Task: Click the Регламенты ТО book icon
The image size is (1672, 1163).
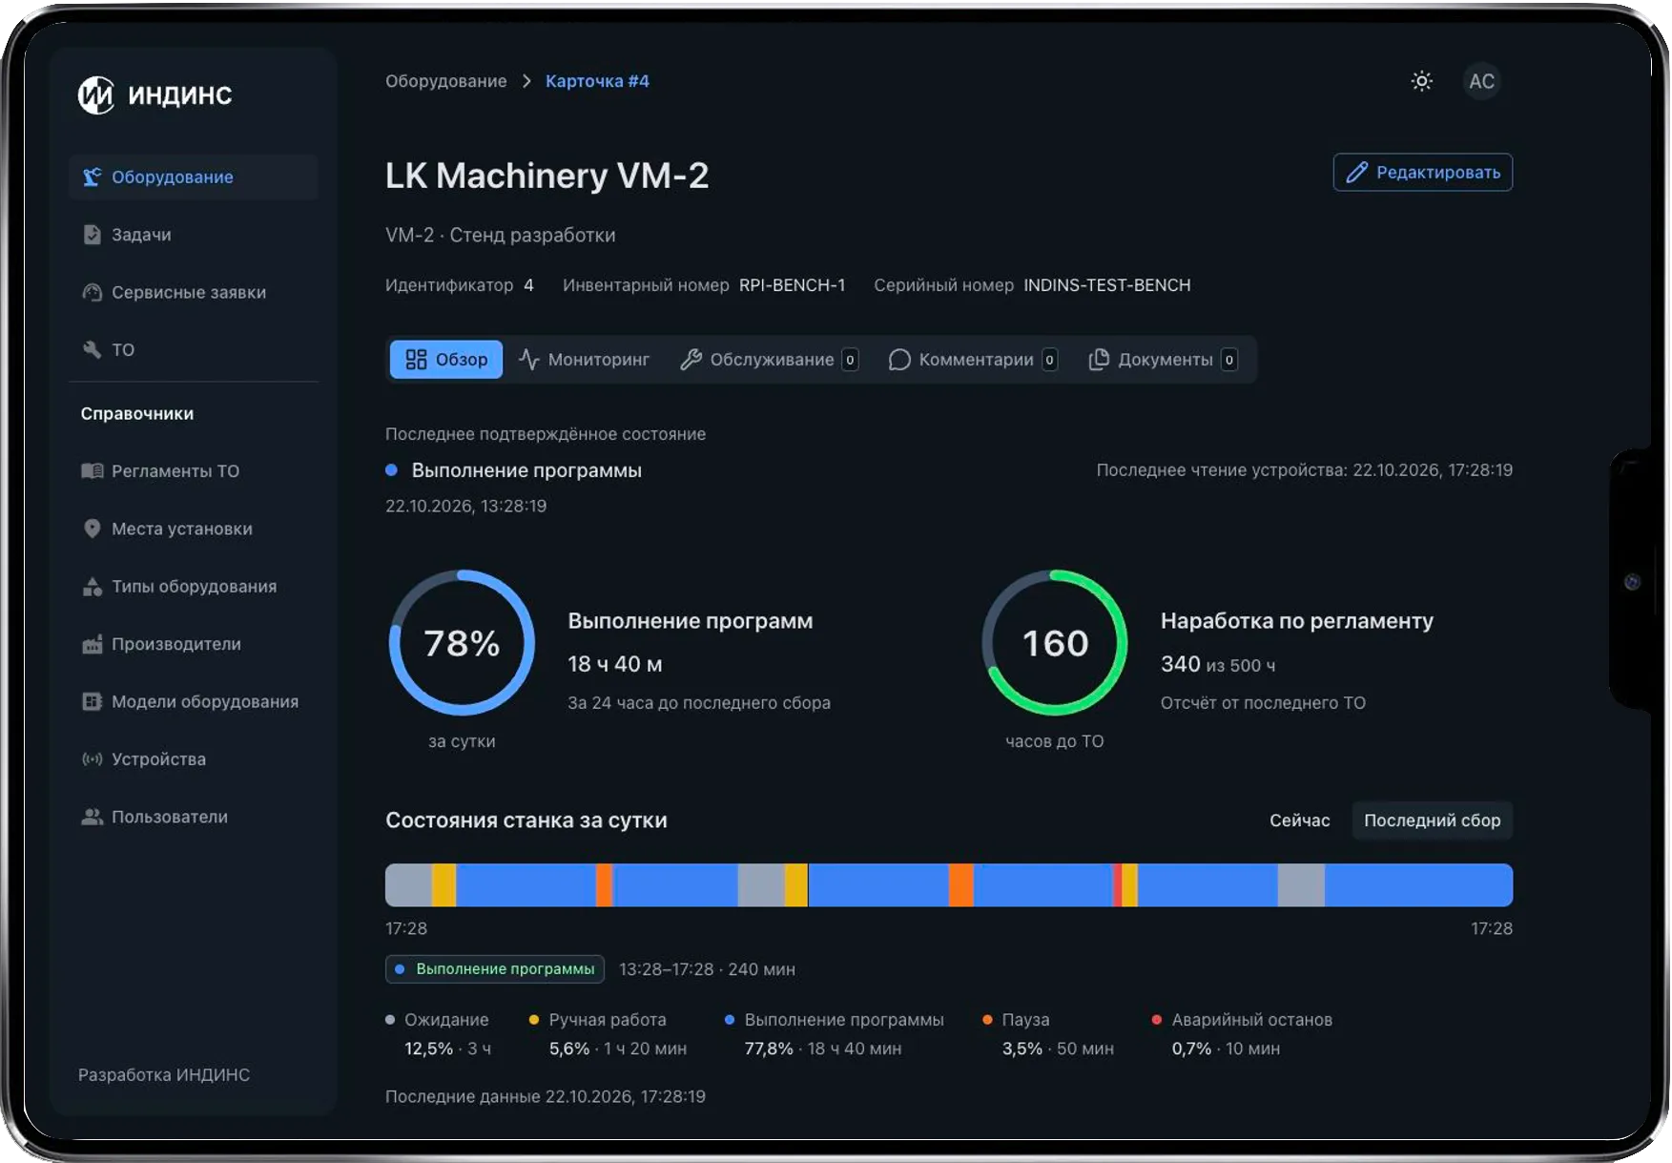Action: click(x=92, y=470)
